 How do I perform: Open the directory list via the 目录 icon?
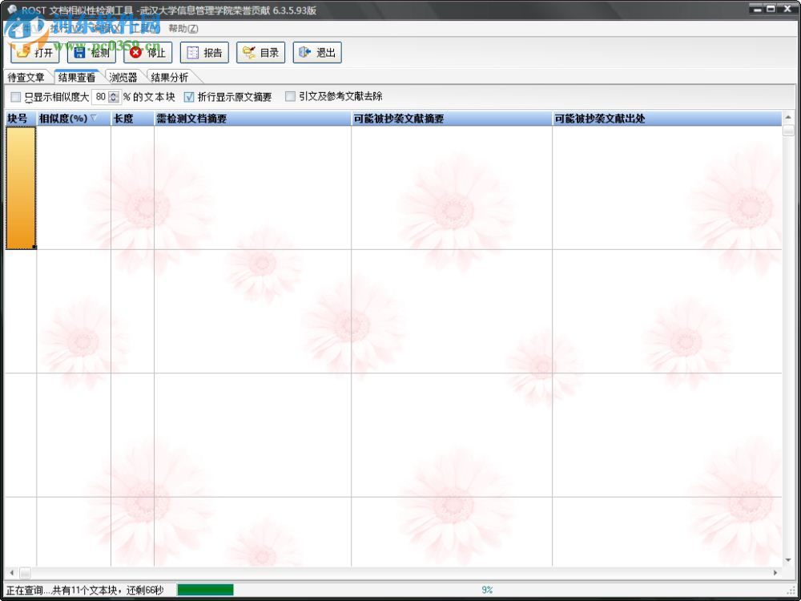260,52
